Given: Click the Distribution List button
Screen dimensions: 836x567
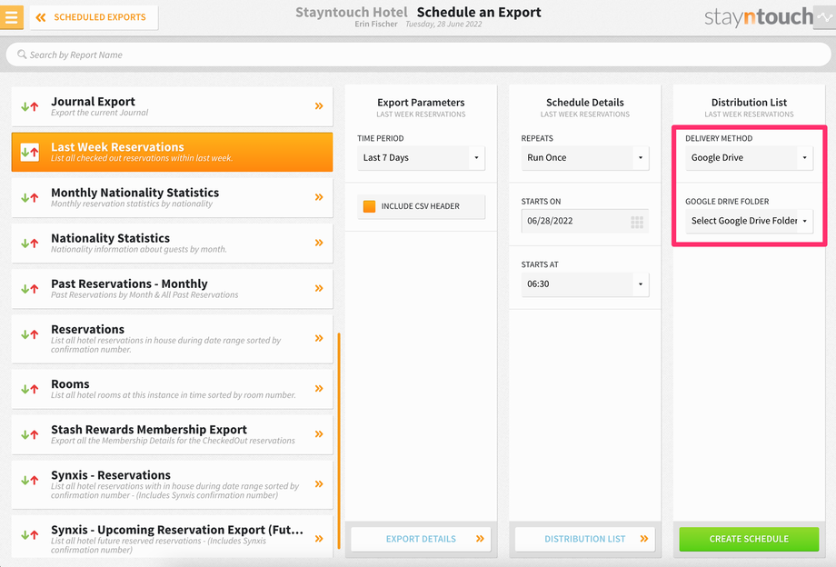Looking at the screenshot, I should click(585, 540).
